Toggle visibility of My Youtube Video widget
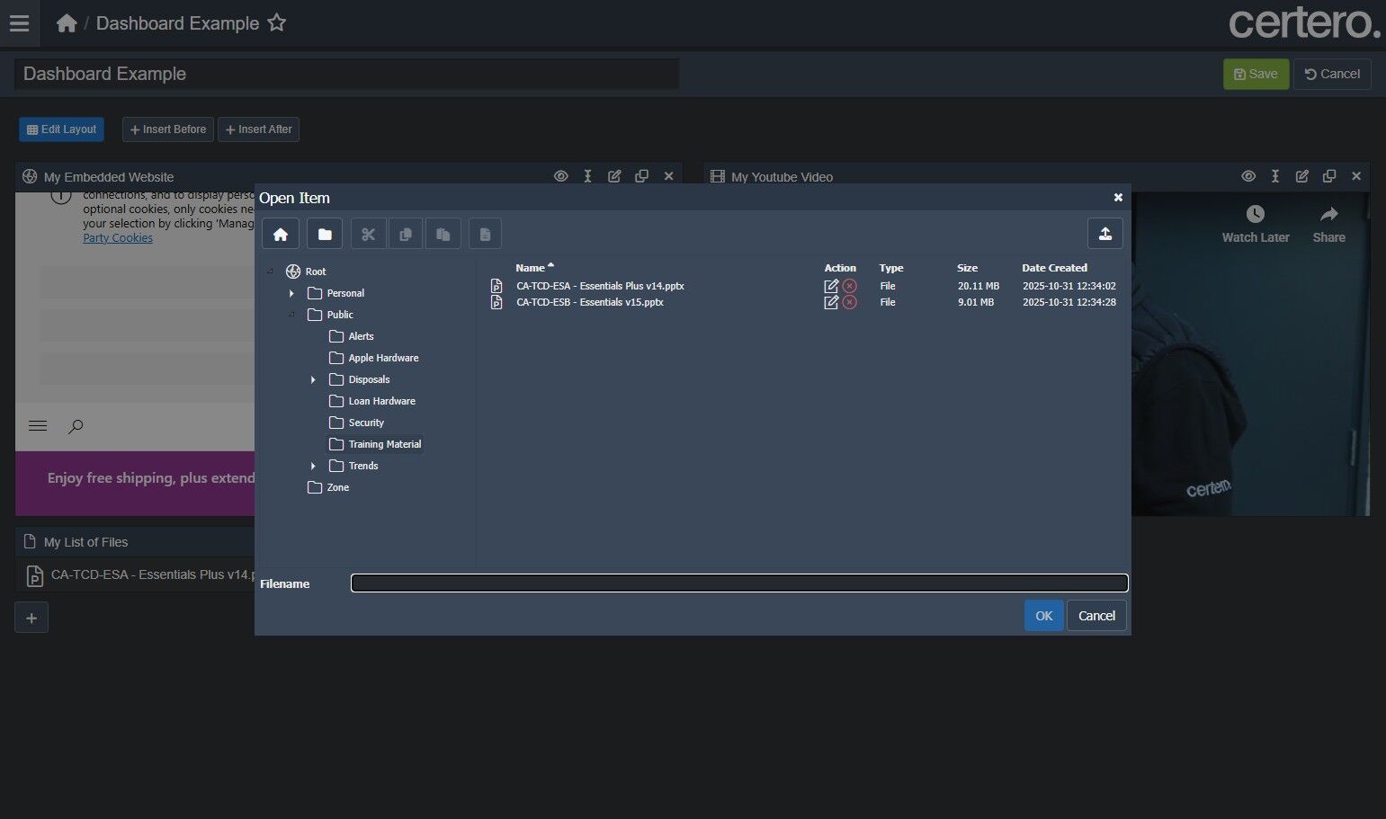Viewport: 1386px width, 819px height. (1248, 176)
